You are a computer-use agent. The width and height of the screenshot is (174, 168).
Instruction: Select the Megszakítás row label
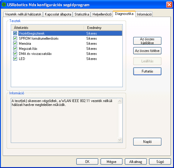28,49
